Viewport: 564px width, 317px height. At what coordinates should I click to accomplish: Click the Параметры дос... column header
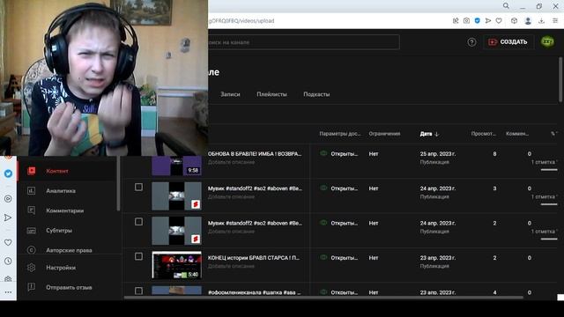coord(340,134)
